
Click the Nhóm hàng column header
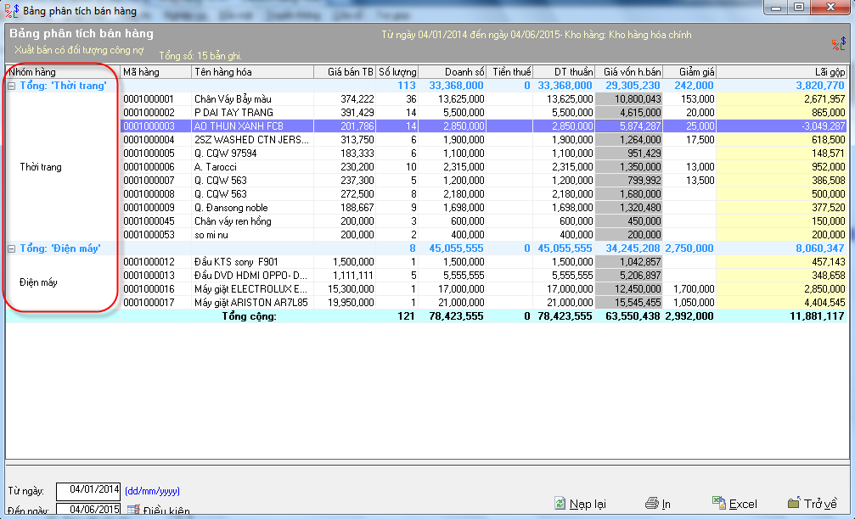click(62, 72)
